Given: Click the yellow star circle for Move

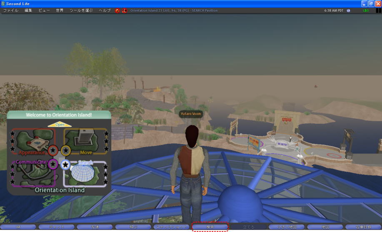Looking at the screenshot, I should [x=66, y=150].
